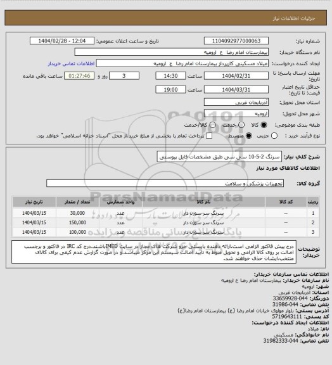Click unit عدد in row 2
This screenshot has height=365, width=332.
pyautogui.click(x=120, y=223)
